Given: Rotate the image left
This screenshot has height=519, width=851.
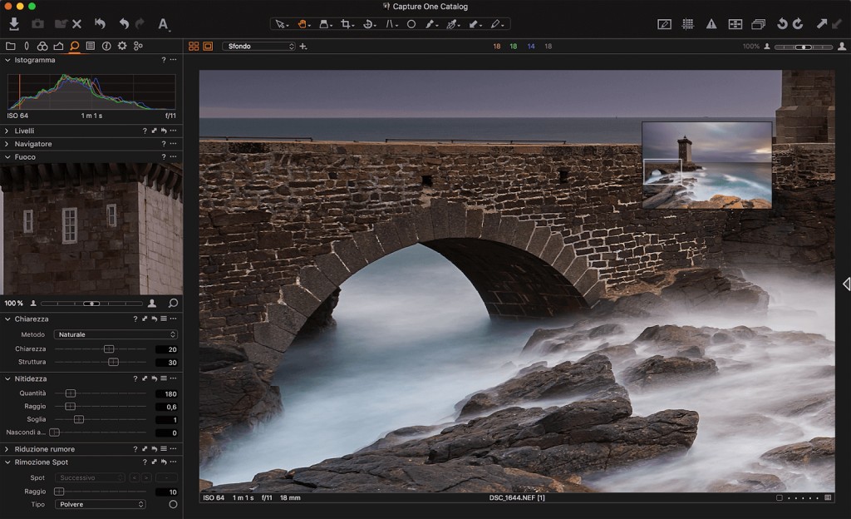Looking at the screenshot, I should pyautogui.click(x=782, y=24).
